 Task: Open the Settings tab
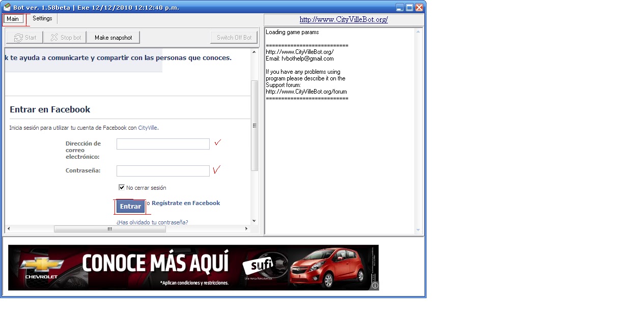[42, 18]
